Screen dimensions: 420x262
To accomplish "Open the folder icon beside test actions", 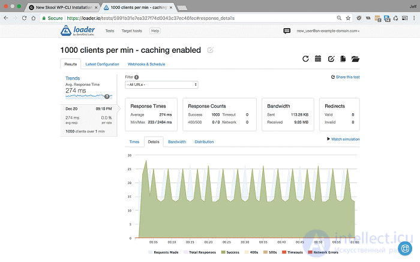I will click(355, 59).
